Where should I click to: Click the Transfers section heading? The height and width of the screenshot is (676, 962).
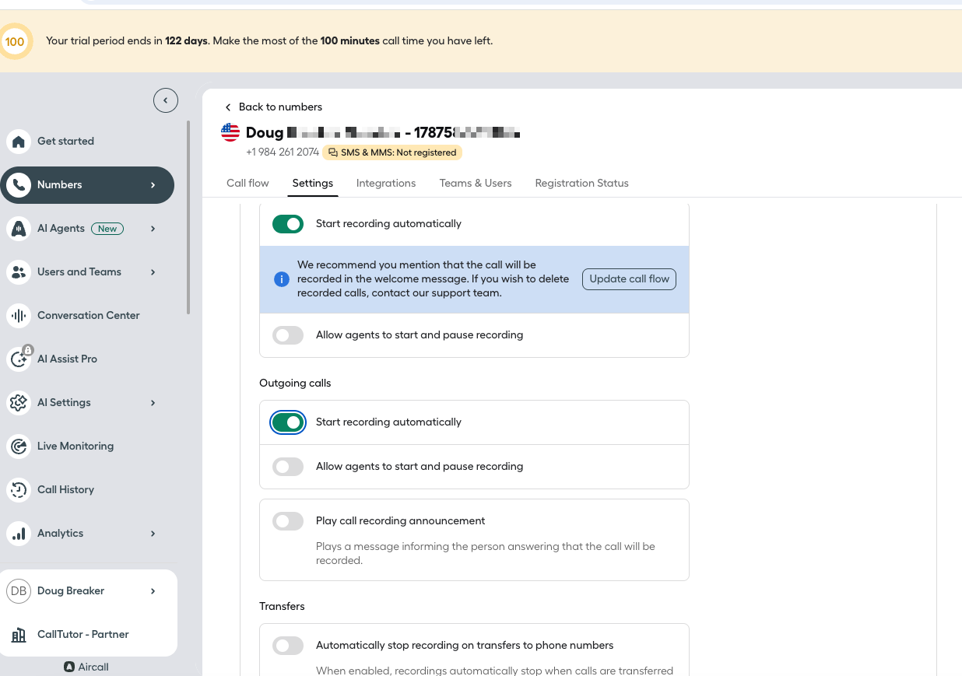coord(282,607)
